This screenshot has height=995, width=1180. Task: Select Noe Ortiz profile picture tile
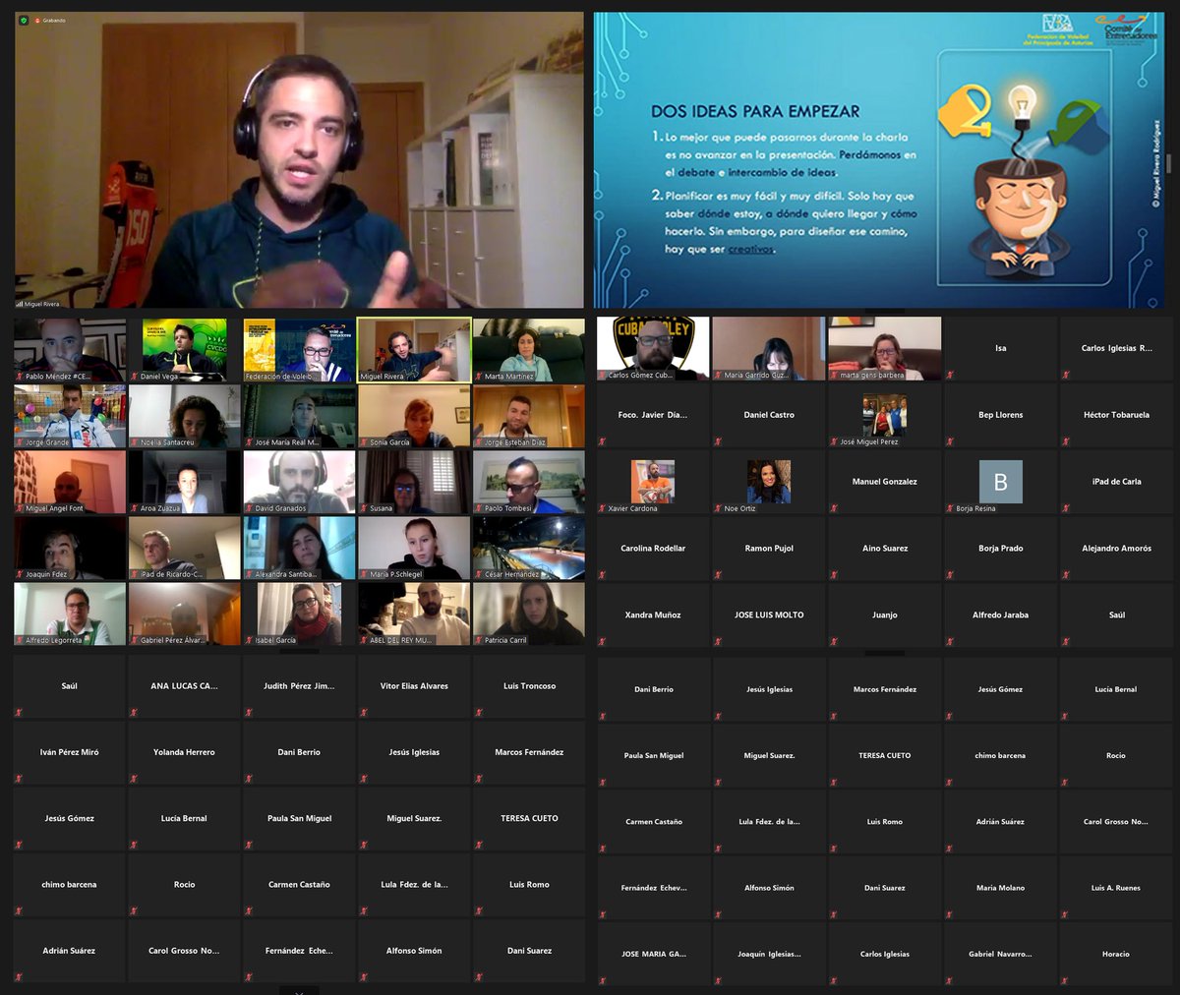pyautogui.click(x=769, y=482)
